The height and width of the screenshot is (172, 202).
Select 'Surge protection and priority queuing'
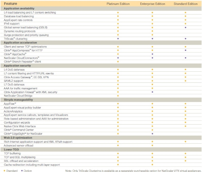coord(26,35)
